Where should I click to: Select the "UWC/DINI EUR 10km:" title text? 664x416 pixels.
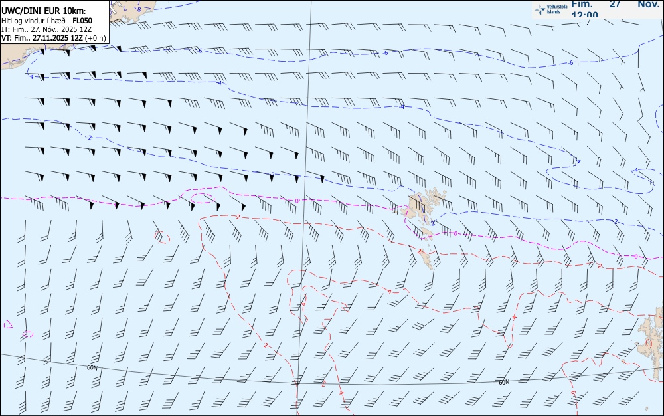pyautogui.click(x=44, y=11)
